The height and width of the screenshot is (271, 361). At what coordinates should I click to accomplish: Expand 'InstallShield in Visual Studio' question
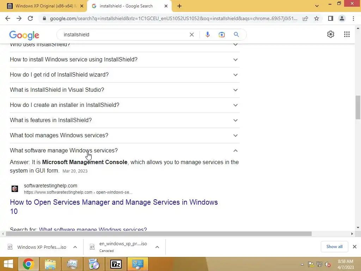[124, 90]
